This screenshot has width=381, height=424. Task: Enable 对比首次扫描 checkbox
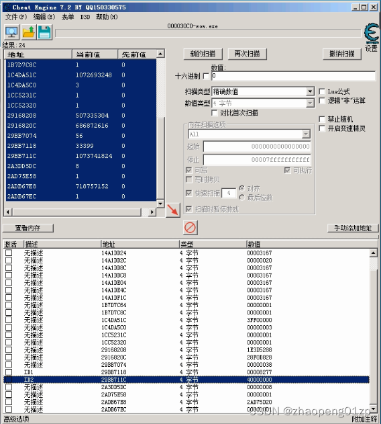coord(215,112)
